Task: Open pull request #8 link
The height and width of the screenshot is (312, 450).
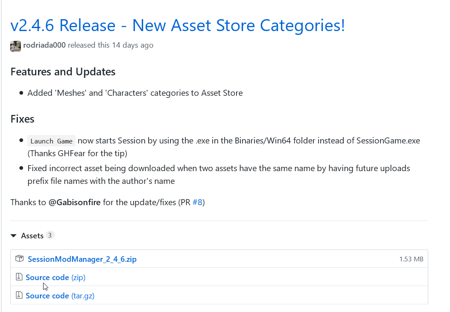Action: pos(197,202)
